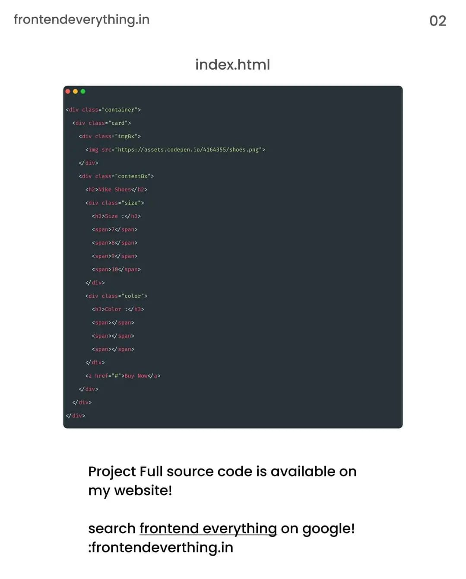Click the page number 02
Image resolution: width=466 pixels, height=579 pixels.
[x=438, y=21]
